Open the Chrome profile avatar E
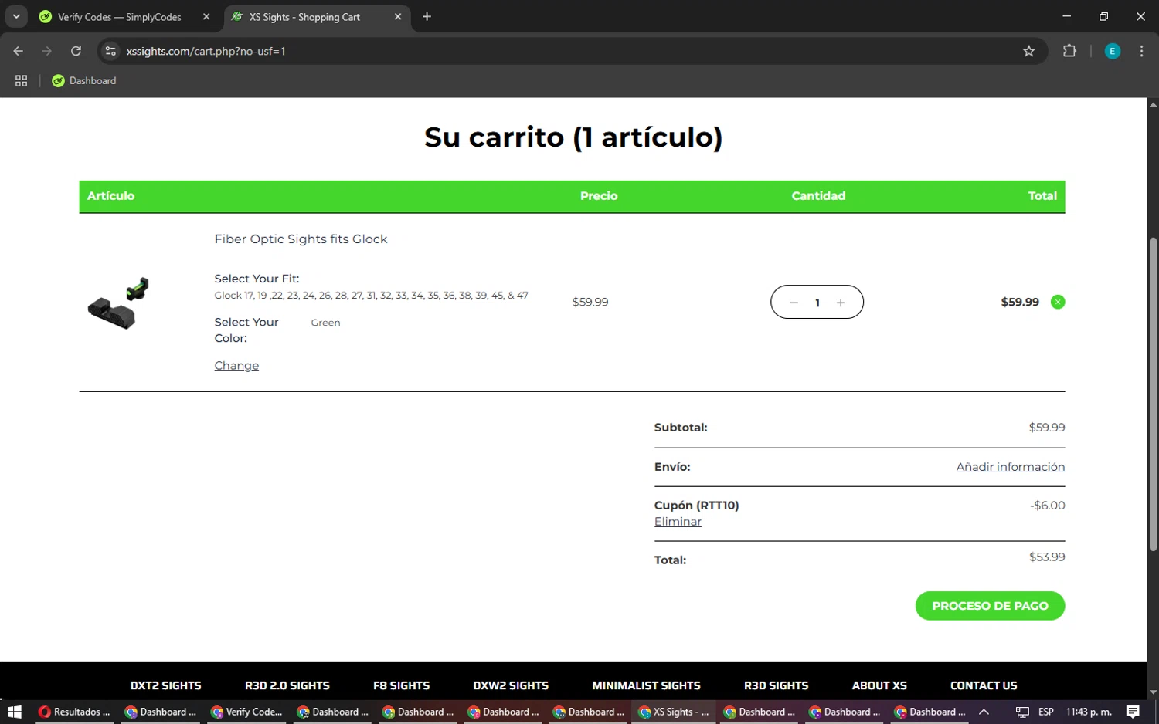Image resolution: width=1159 pixels, height=724 pixels. click(1113, 51)
